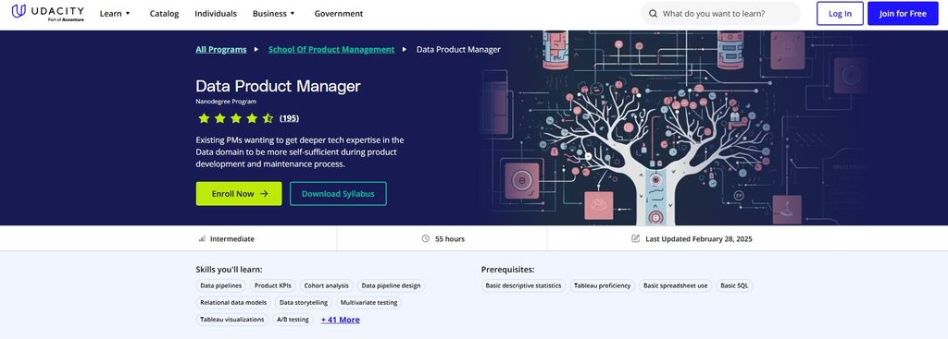Click the A/B testing skill tag
This screenshot has height=339, width=948.
coord(293,320)
